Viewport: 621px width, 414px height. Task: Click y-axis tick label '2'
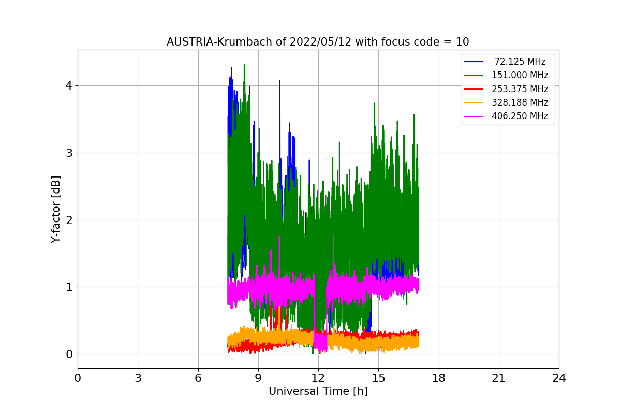69,220
